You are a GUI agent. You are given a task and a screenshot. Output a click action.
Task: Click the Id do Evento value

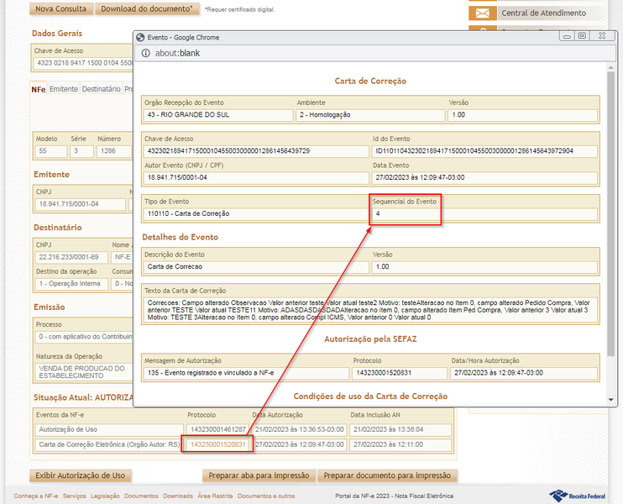click(484, 151)
